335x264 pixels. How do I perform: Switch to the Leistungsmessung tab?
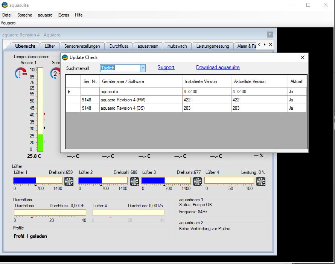pos(212,46)
